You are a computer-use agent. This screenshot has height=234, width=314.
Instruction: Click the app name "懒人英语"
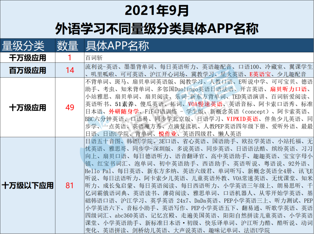(230, 134)
